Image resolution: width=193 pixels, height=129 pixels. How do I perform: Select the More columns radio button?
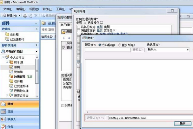120,45
